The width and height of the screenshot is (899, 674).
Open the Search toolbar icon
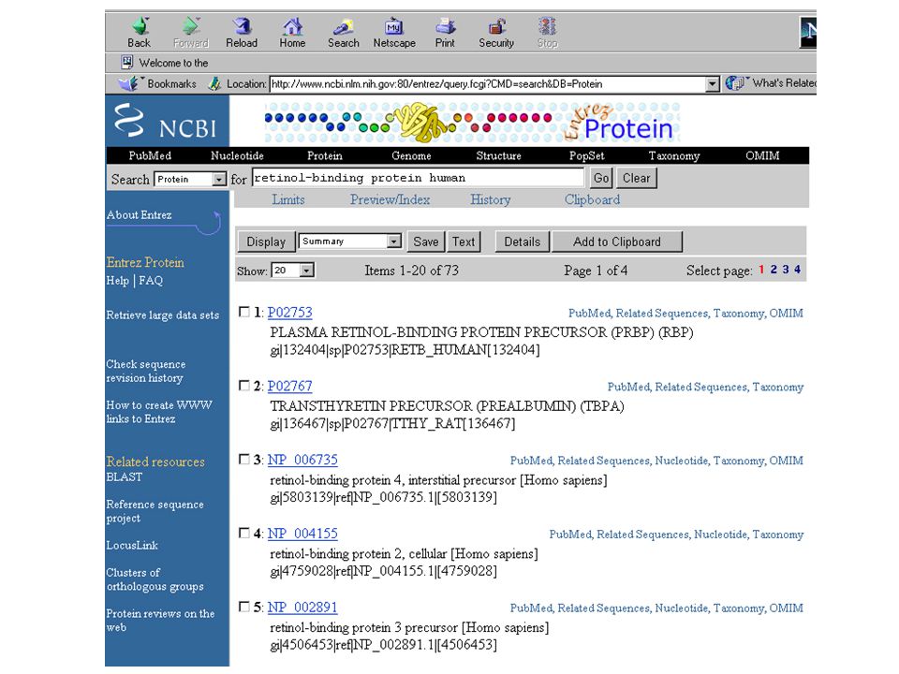pyautogui.click(x=344, y=26)
